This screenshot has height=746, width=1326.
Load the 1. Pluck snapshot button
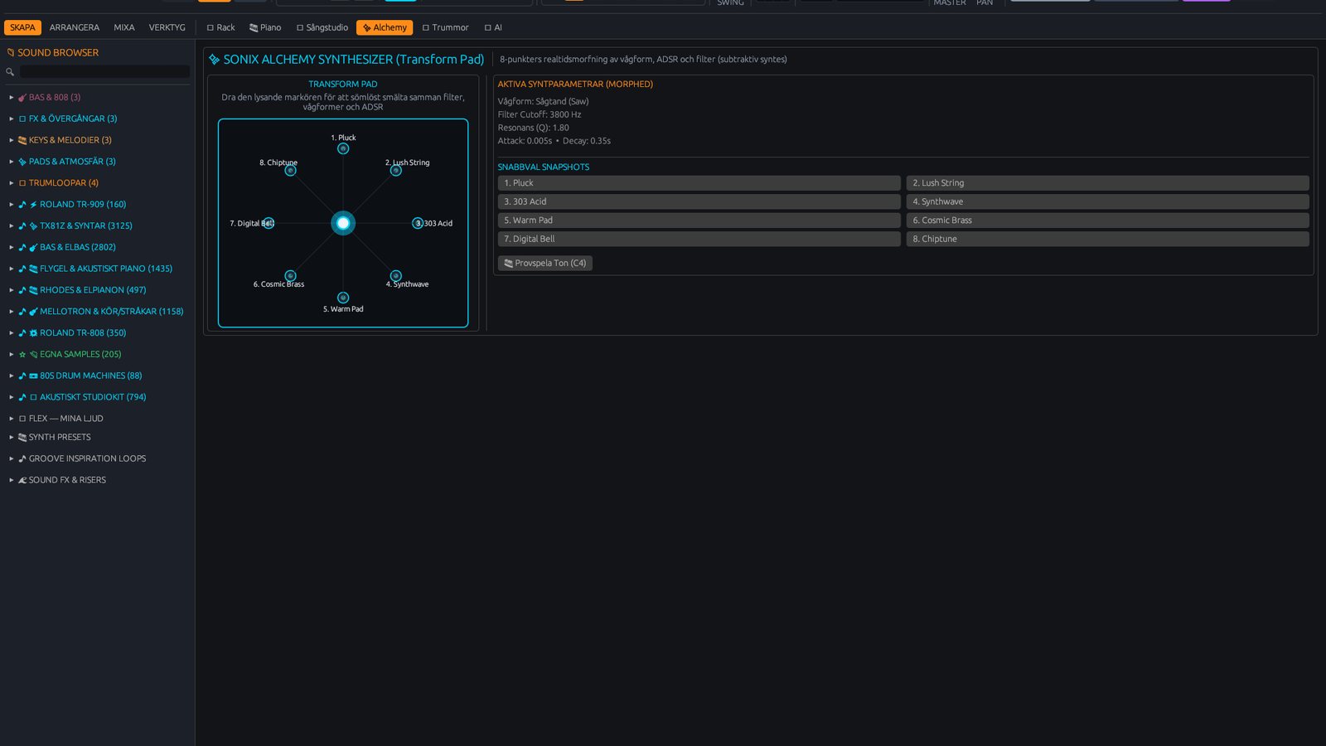[x=699, y=183]
